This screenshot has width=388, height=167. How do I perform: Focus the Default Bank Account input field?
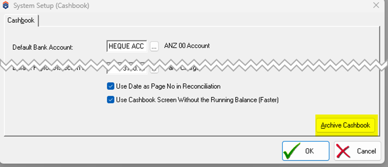coord(127,46)
